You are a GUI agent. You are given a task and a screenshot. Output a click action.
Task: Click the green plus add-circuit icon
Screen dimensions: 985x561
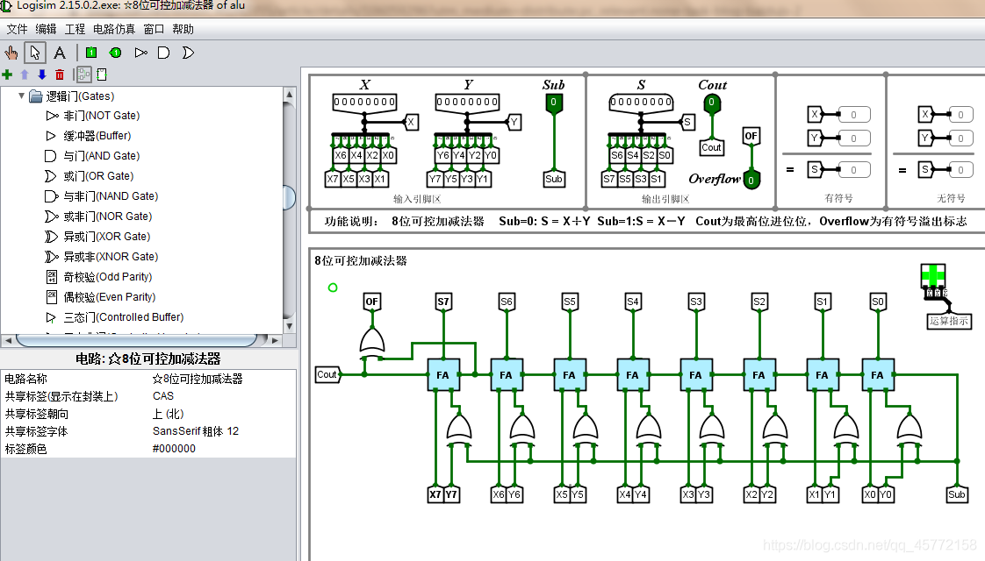click(x=8, y=75)
